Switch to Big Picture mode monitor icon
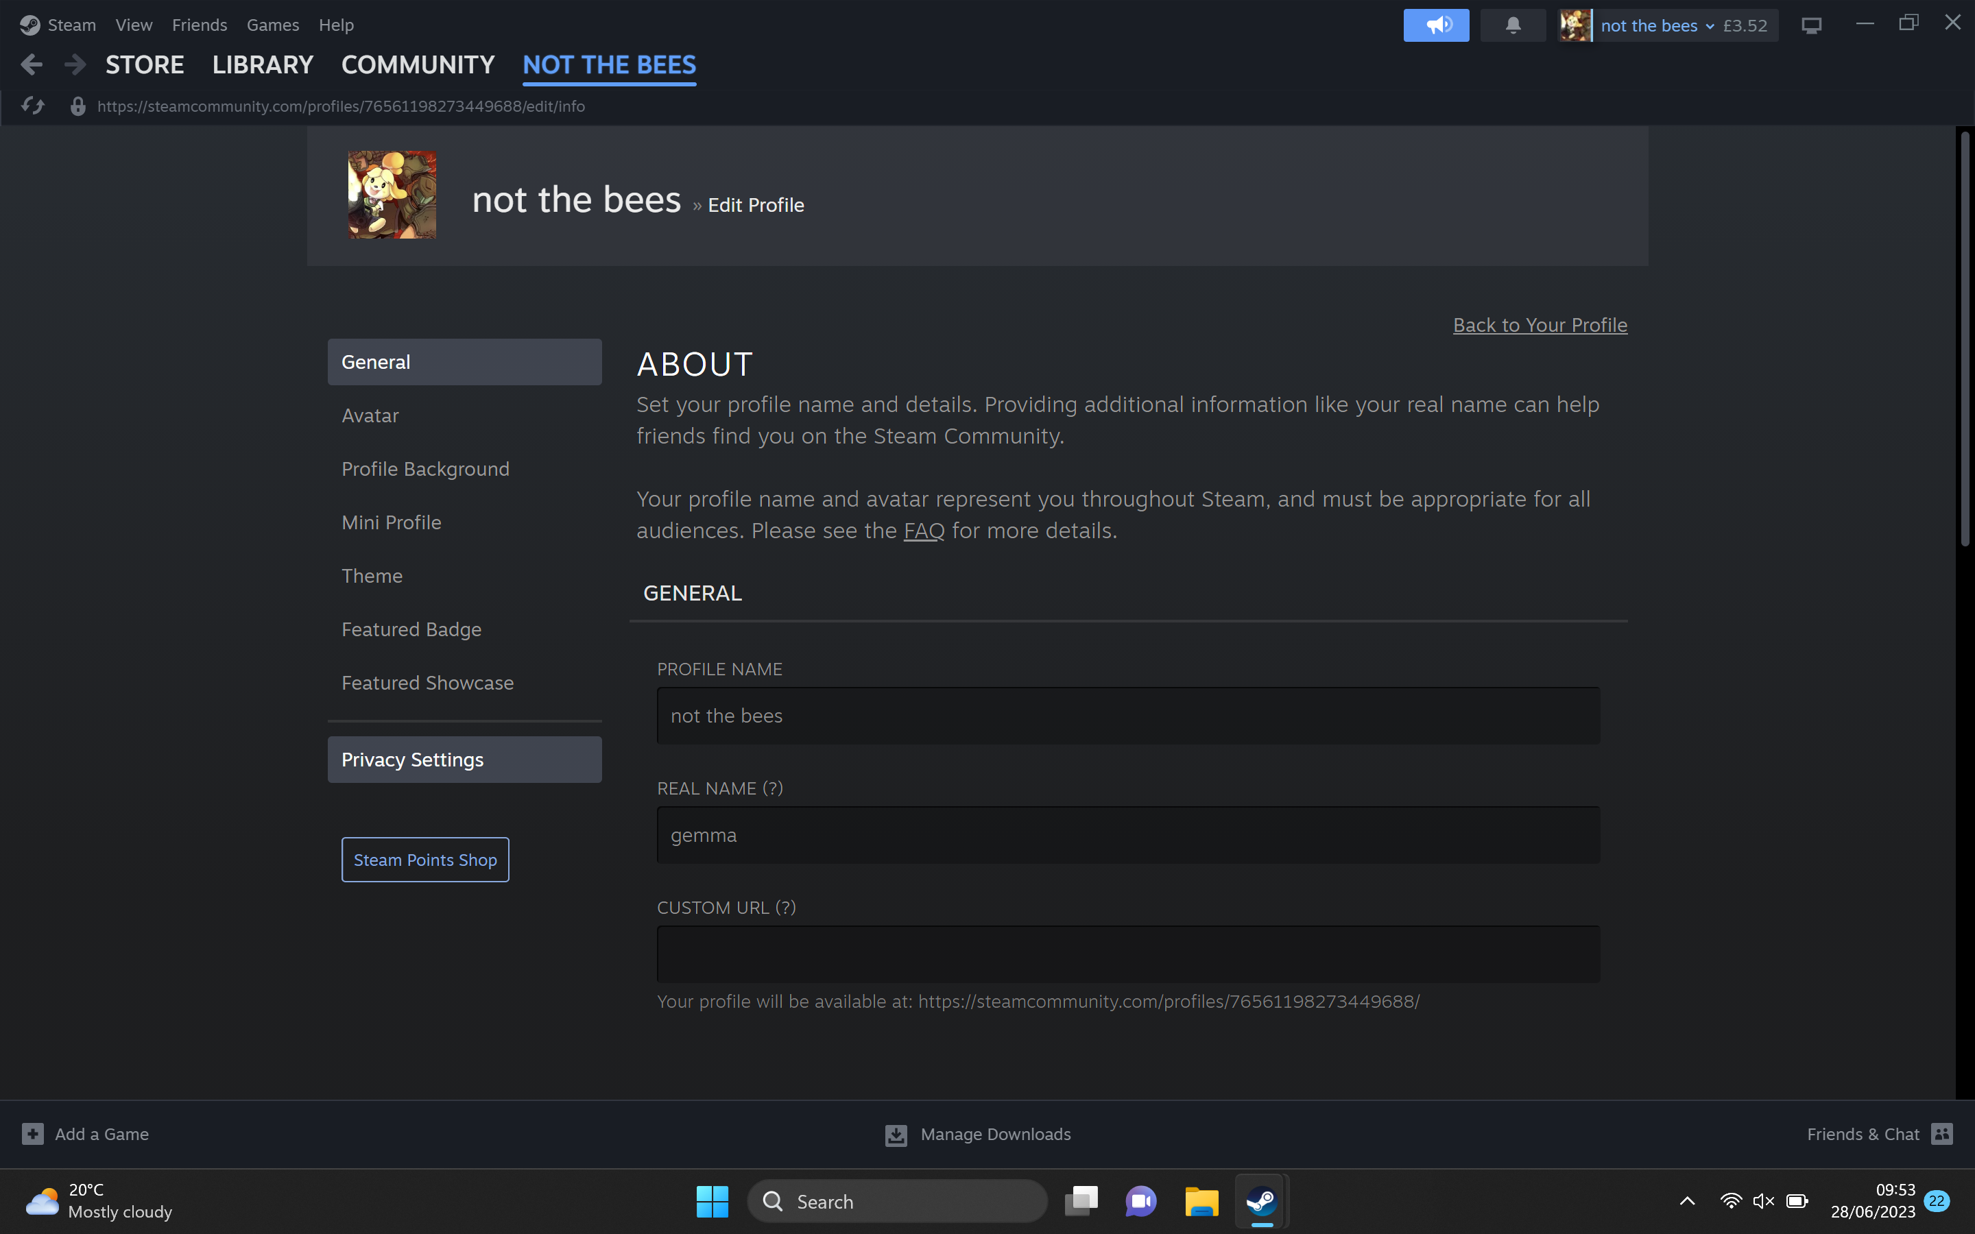Screen dimensions: 1975x1234 coord(1811,25)
